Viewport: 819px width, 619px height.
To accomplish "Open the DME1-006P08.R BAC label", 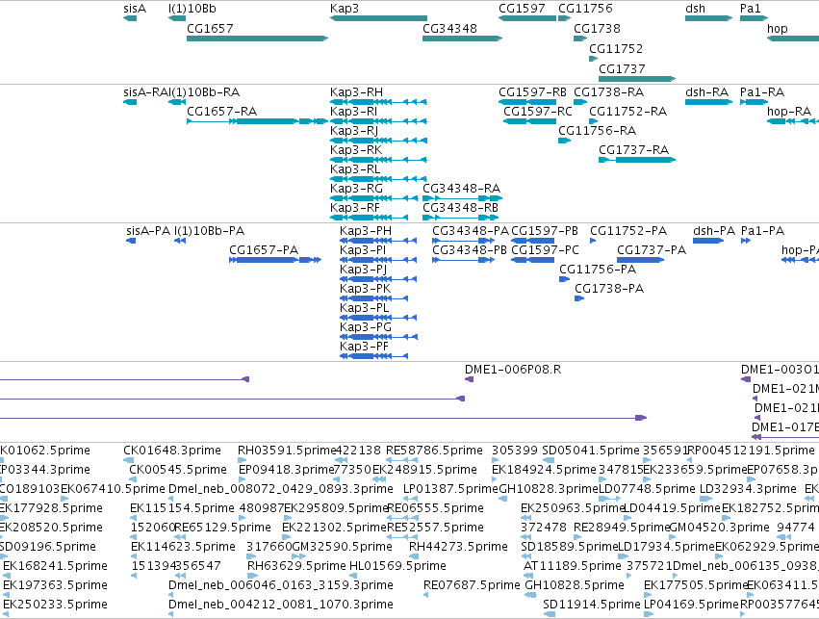I will (513, 370).
